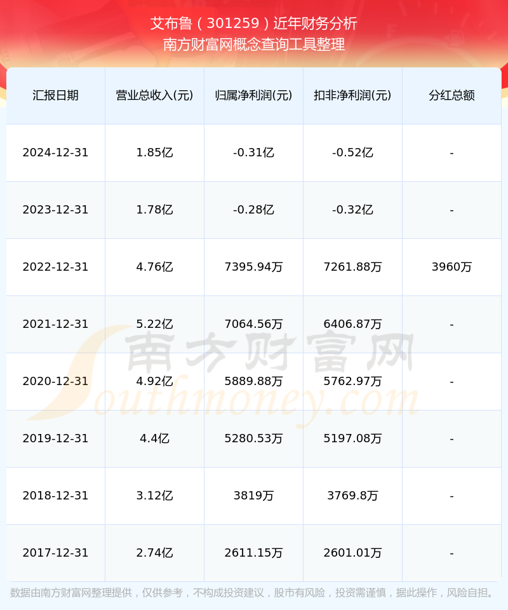Screen dimensions: 508x610
Task: Select the value 5280.53万
Action: click(254, 438)
